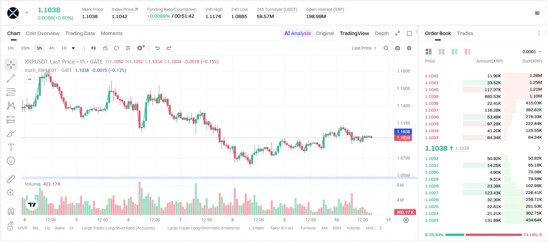Screen dimensions: 547x242
Task: Switch to the Trades tab
Action: pos(465,33)
